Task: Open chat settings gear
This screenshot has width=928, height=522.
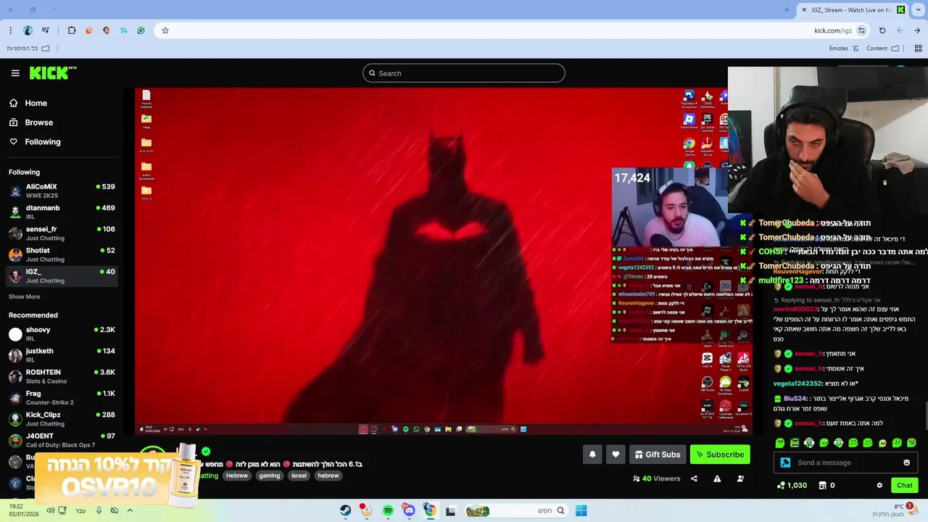Action: (x=879, y=485)
